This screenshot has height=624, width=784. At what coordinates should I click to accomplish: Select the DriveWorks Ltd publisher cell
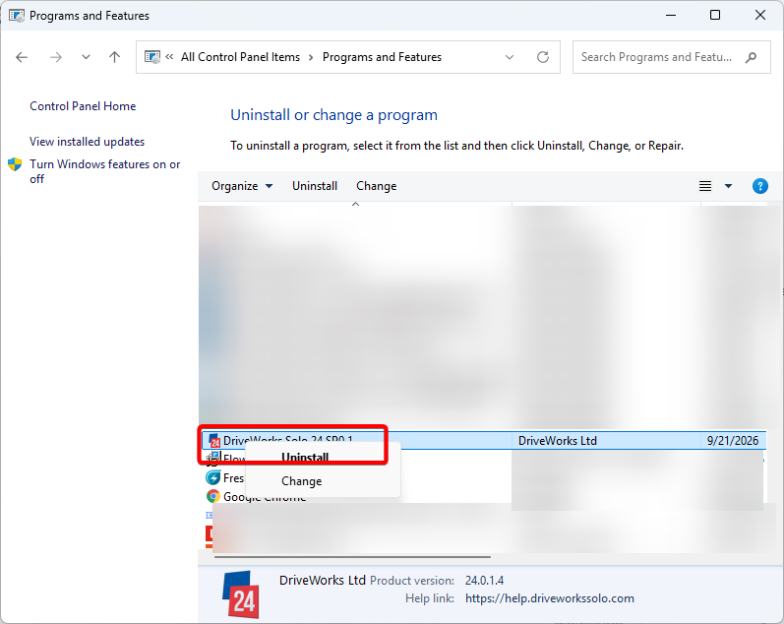point(558,440)
